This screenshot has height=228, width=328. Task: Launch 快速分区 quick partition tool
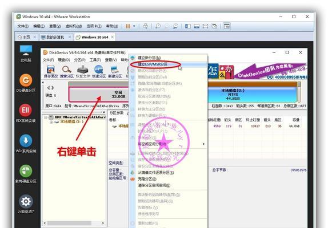(99, 72)
